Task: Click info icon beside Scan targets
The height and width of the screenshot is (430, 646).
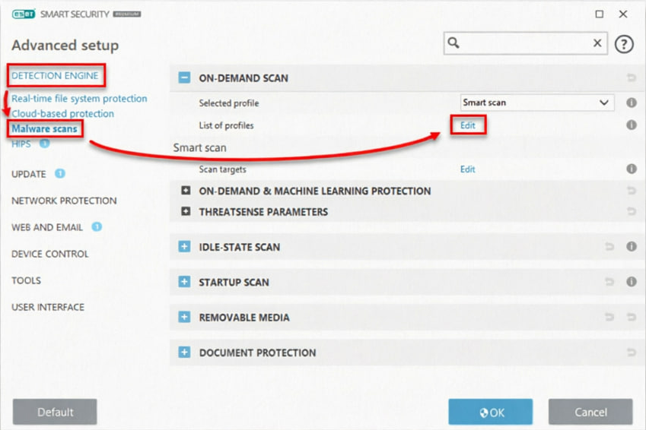Action: point(632,169)
